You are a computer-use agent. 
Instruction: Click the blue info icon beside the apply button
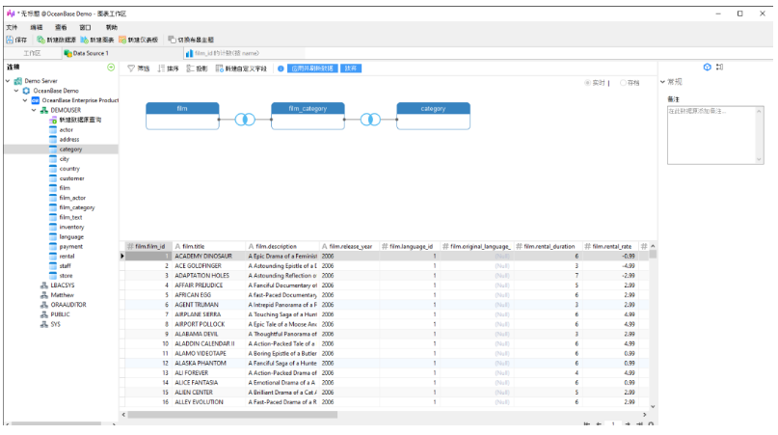pyautogui.click(x=281, y=68)
